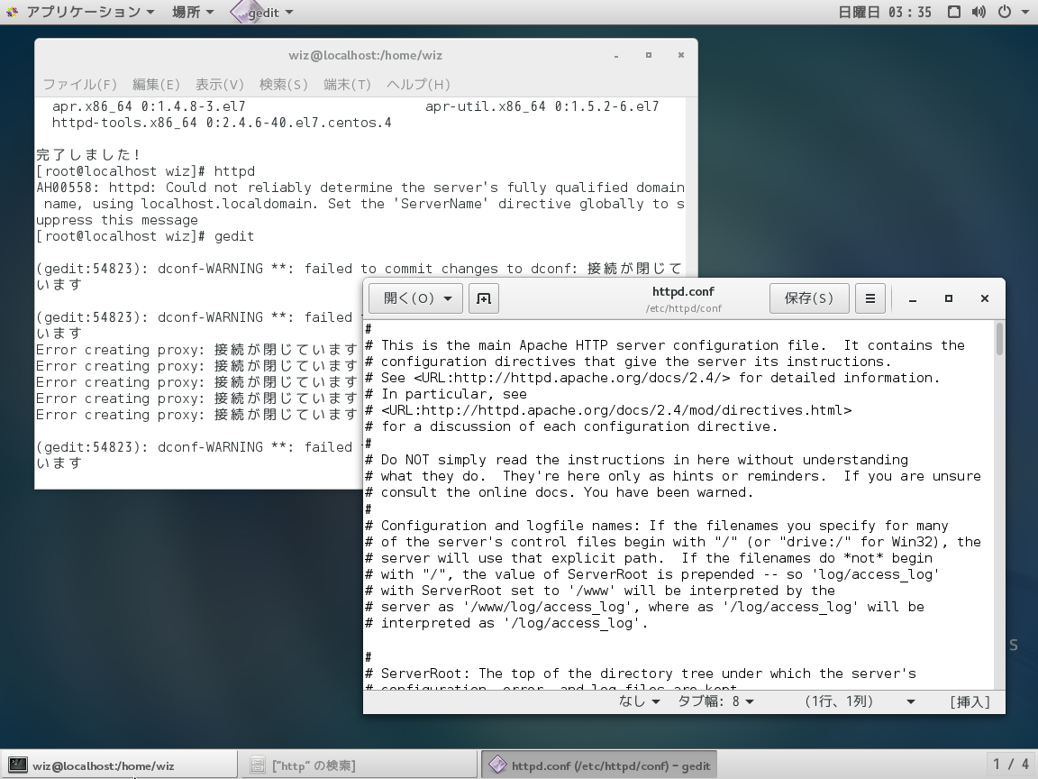Click the [挿入] insert mode indicator
The image size is (1038, 779).
[x=970, y=701]
